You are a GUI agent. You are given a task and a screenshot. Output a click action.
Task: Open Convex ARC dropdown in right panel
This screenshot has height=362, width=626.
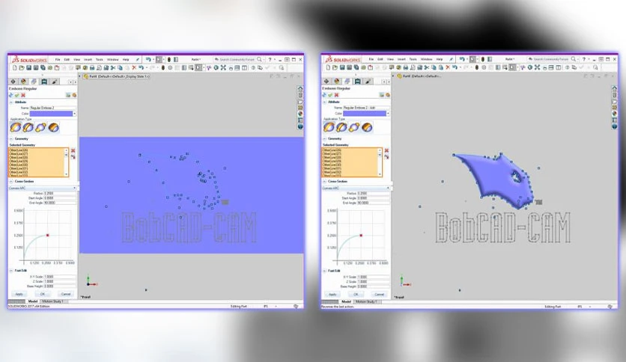click(356, 188)
